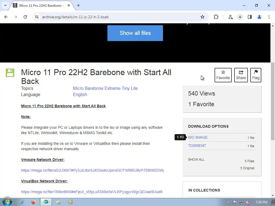Open the Extensions puzzle icon

[216, 17]
